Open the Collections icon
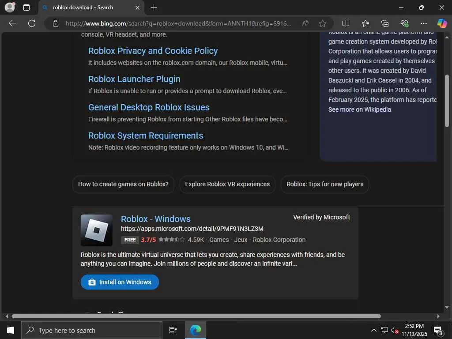The image size is (452, 339). (385, 23)
